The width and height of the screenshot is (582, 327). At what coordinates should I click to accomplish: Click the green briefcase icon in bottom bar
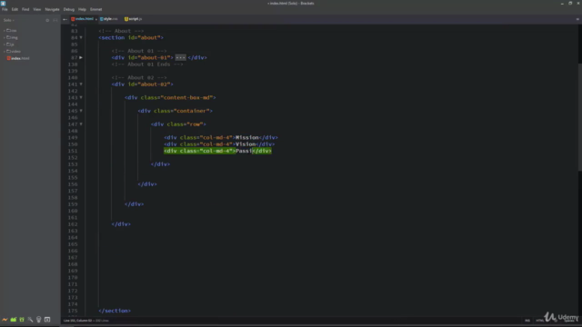14,320
